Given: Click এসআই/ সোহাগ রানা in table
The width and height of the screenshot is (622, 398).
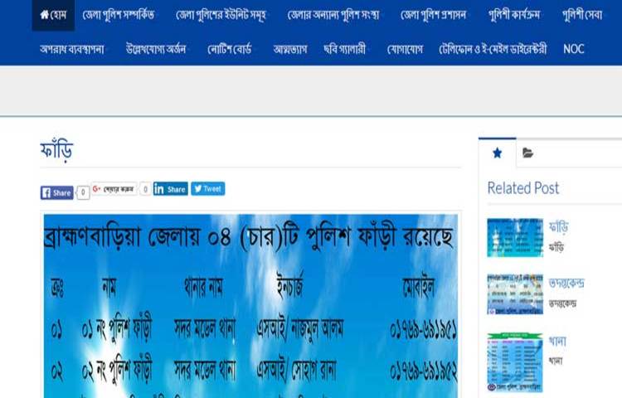Looking at the screenshot, I should coord(297,370).
